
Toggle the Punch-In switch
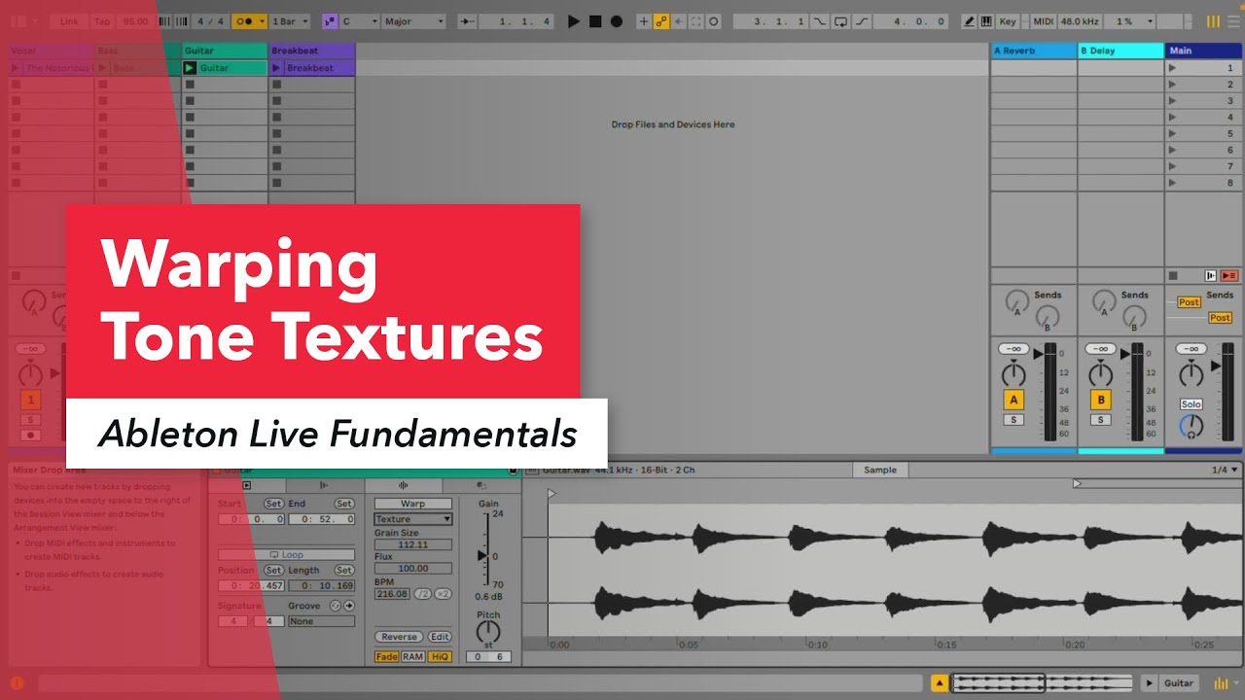click(820, 21)
